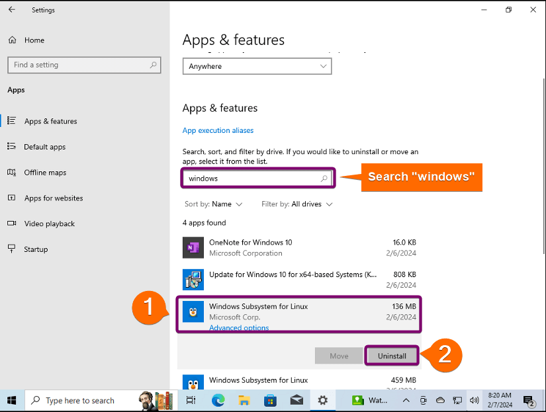Open the notification center icon
Image resolution: width=546 pixels, height=412 pixels.
tap(529, 401)
